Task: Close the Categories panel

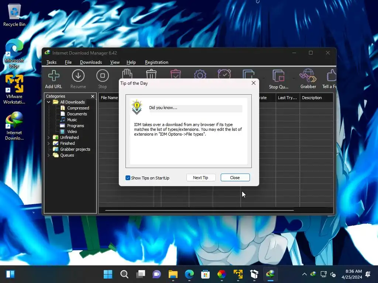Action: click(93, 96)
